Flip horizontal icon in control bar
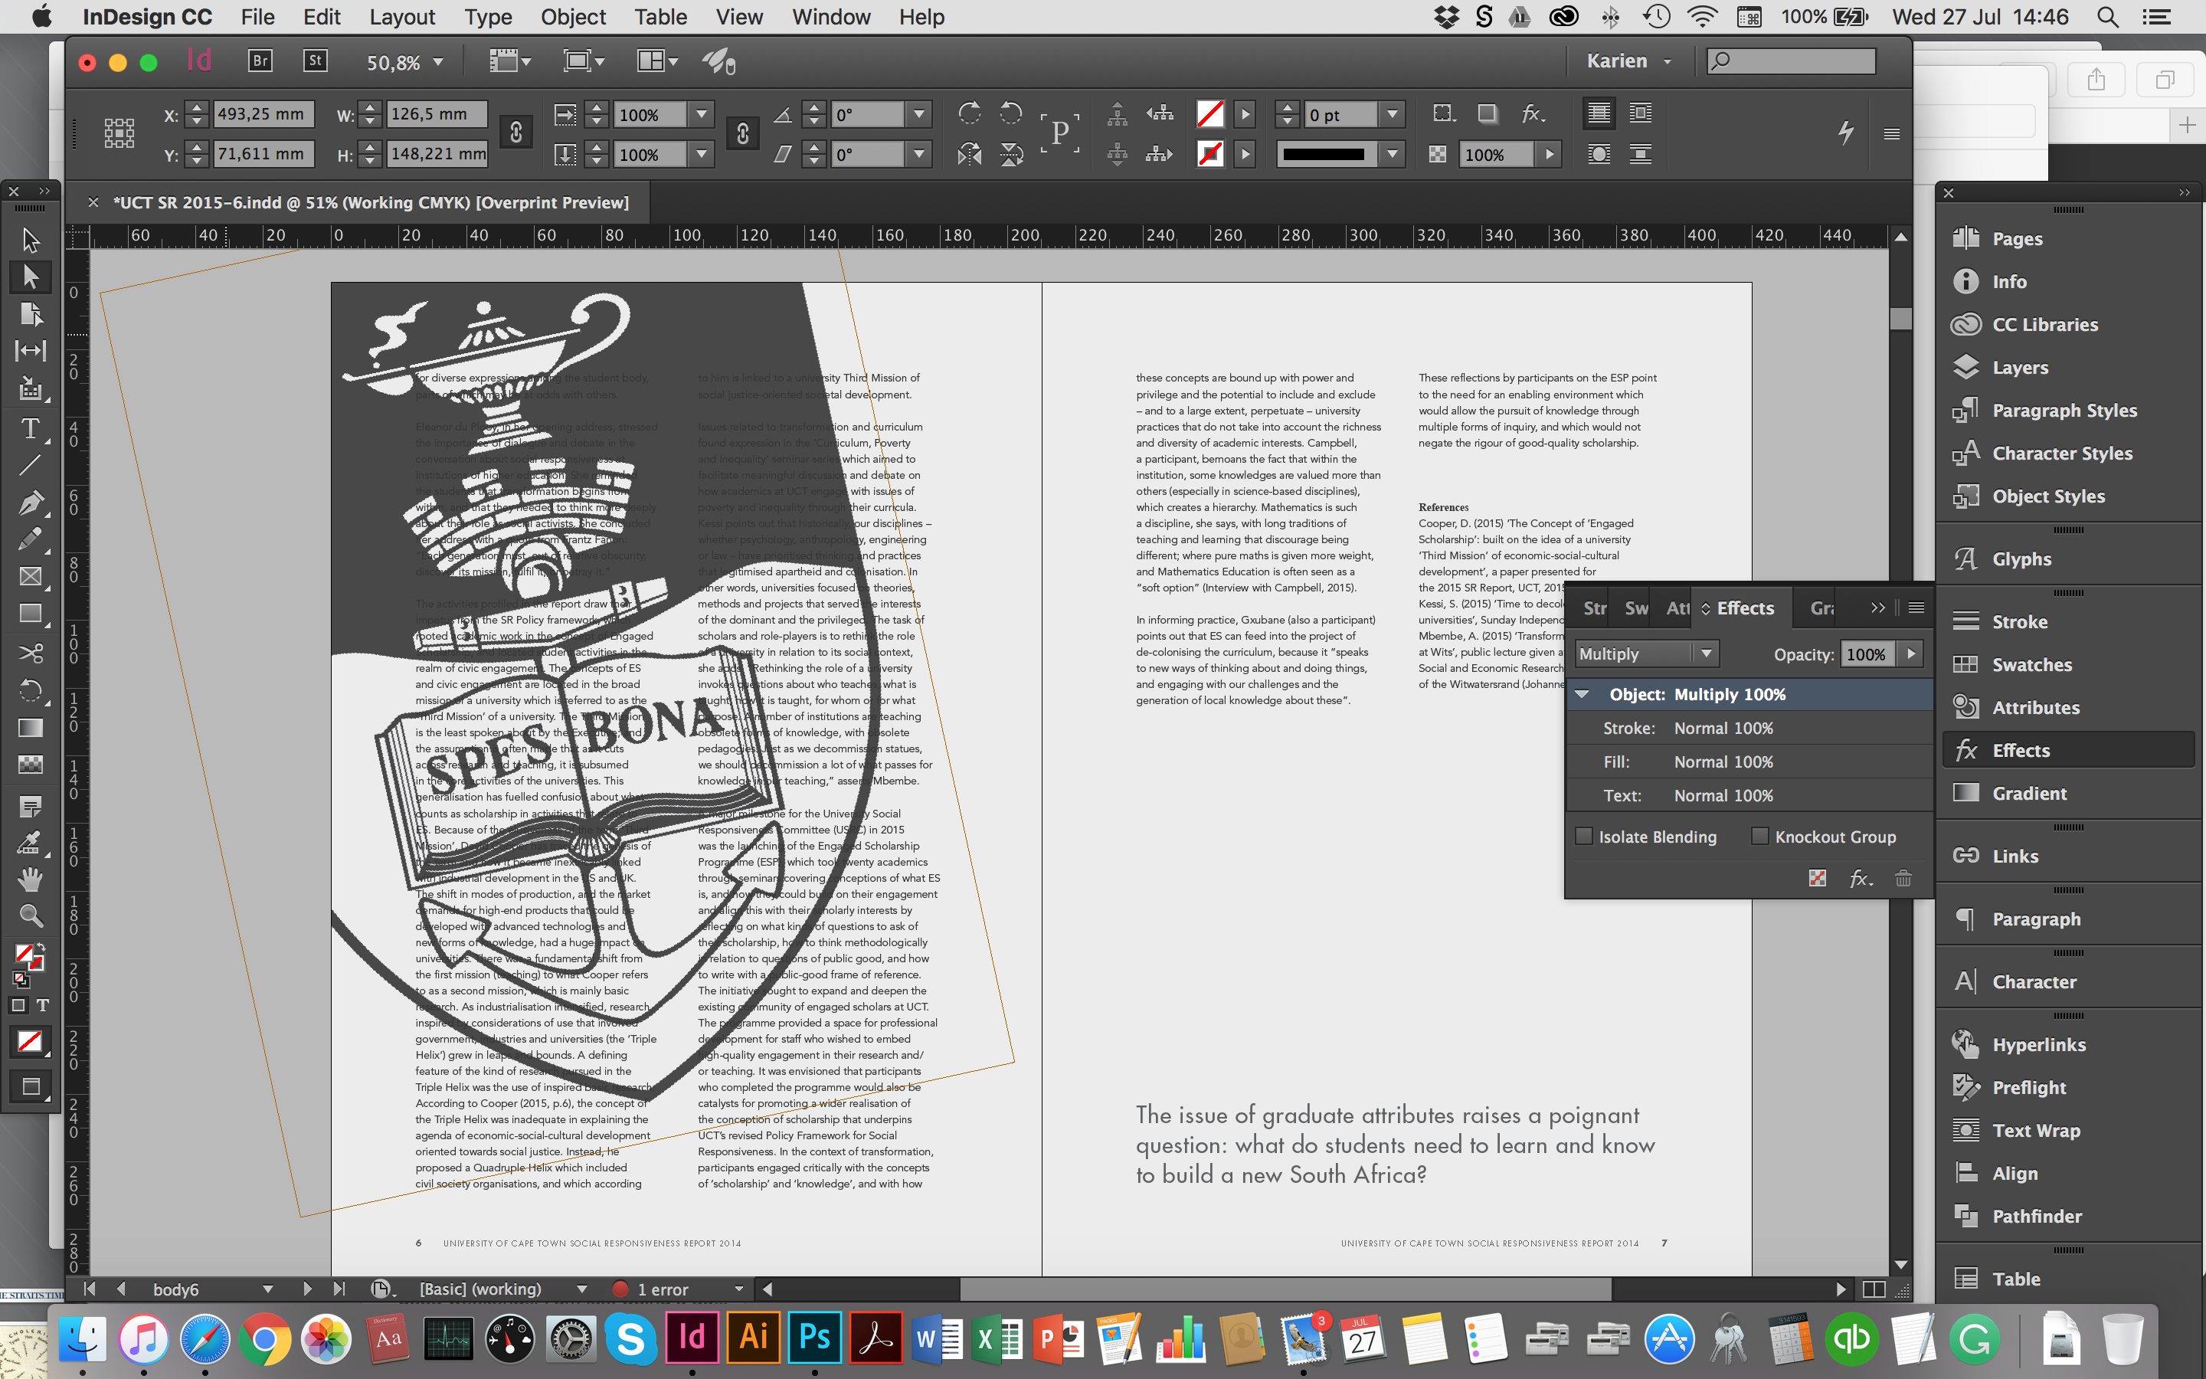The width and height of the screenshot is (2206, 1379). (x=969, y=154)
